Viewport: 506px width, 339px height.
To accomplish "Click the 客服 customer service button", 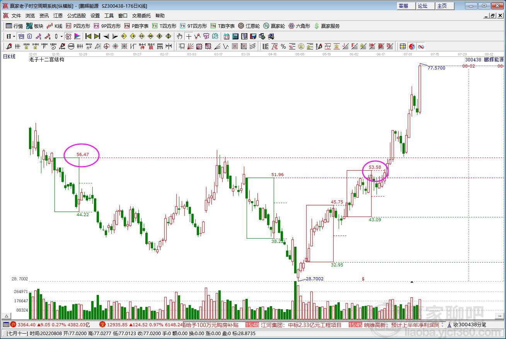I will click(404, 6).
